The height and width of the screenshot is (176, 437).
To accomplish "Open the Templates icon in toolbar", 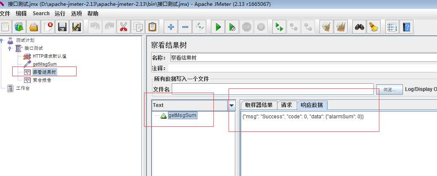I will [19, 27].
